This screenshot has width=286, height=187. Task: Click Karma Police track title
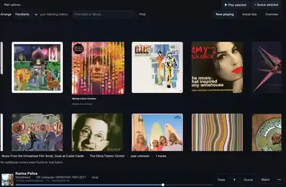[27, 173]
